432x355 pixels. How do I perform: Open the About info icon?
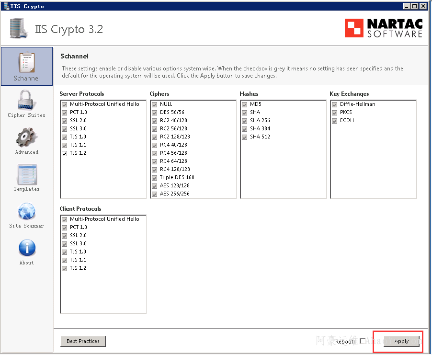pyautogui.click(x=27, y=248)
